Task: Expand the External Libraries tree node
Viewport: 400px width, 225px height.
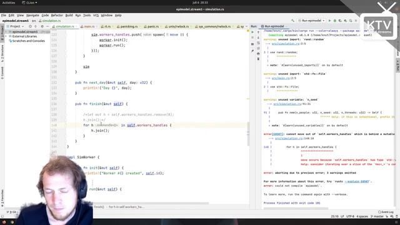Action: tap(6, 36)
